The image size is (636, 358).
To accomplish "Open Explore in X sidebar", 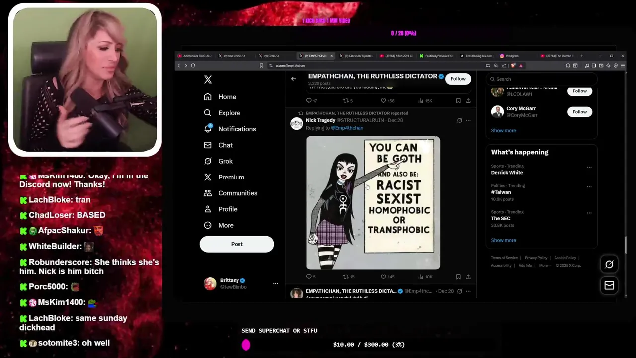I will [x=222, y=113].
